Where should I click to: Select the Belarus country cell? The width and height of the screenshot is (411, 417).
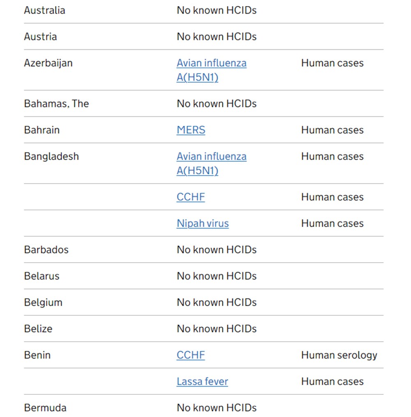[42, 276]
